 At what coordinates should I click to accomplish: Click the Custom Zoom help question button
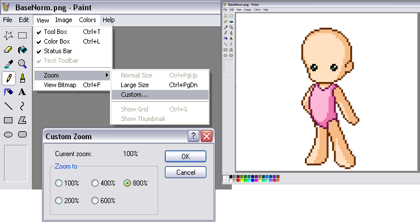coord(193,136)
